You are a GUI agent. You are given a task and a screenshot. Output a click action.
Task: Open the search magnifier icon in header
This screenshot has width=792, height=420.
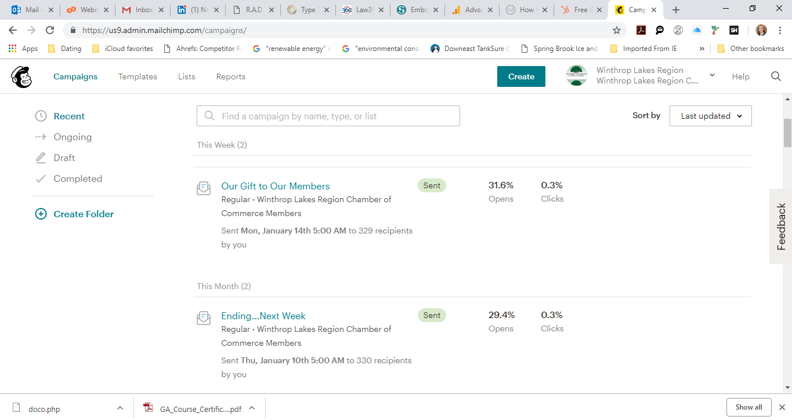[776, 76]
